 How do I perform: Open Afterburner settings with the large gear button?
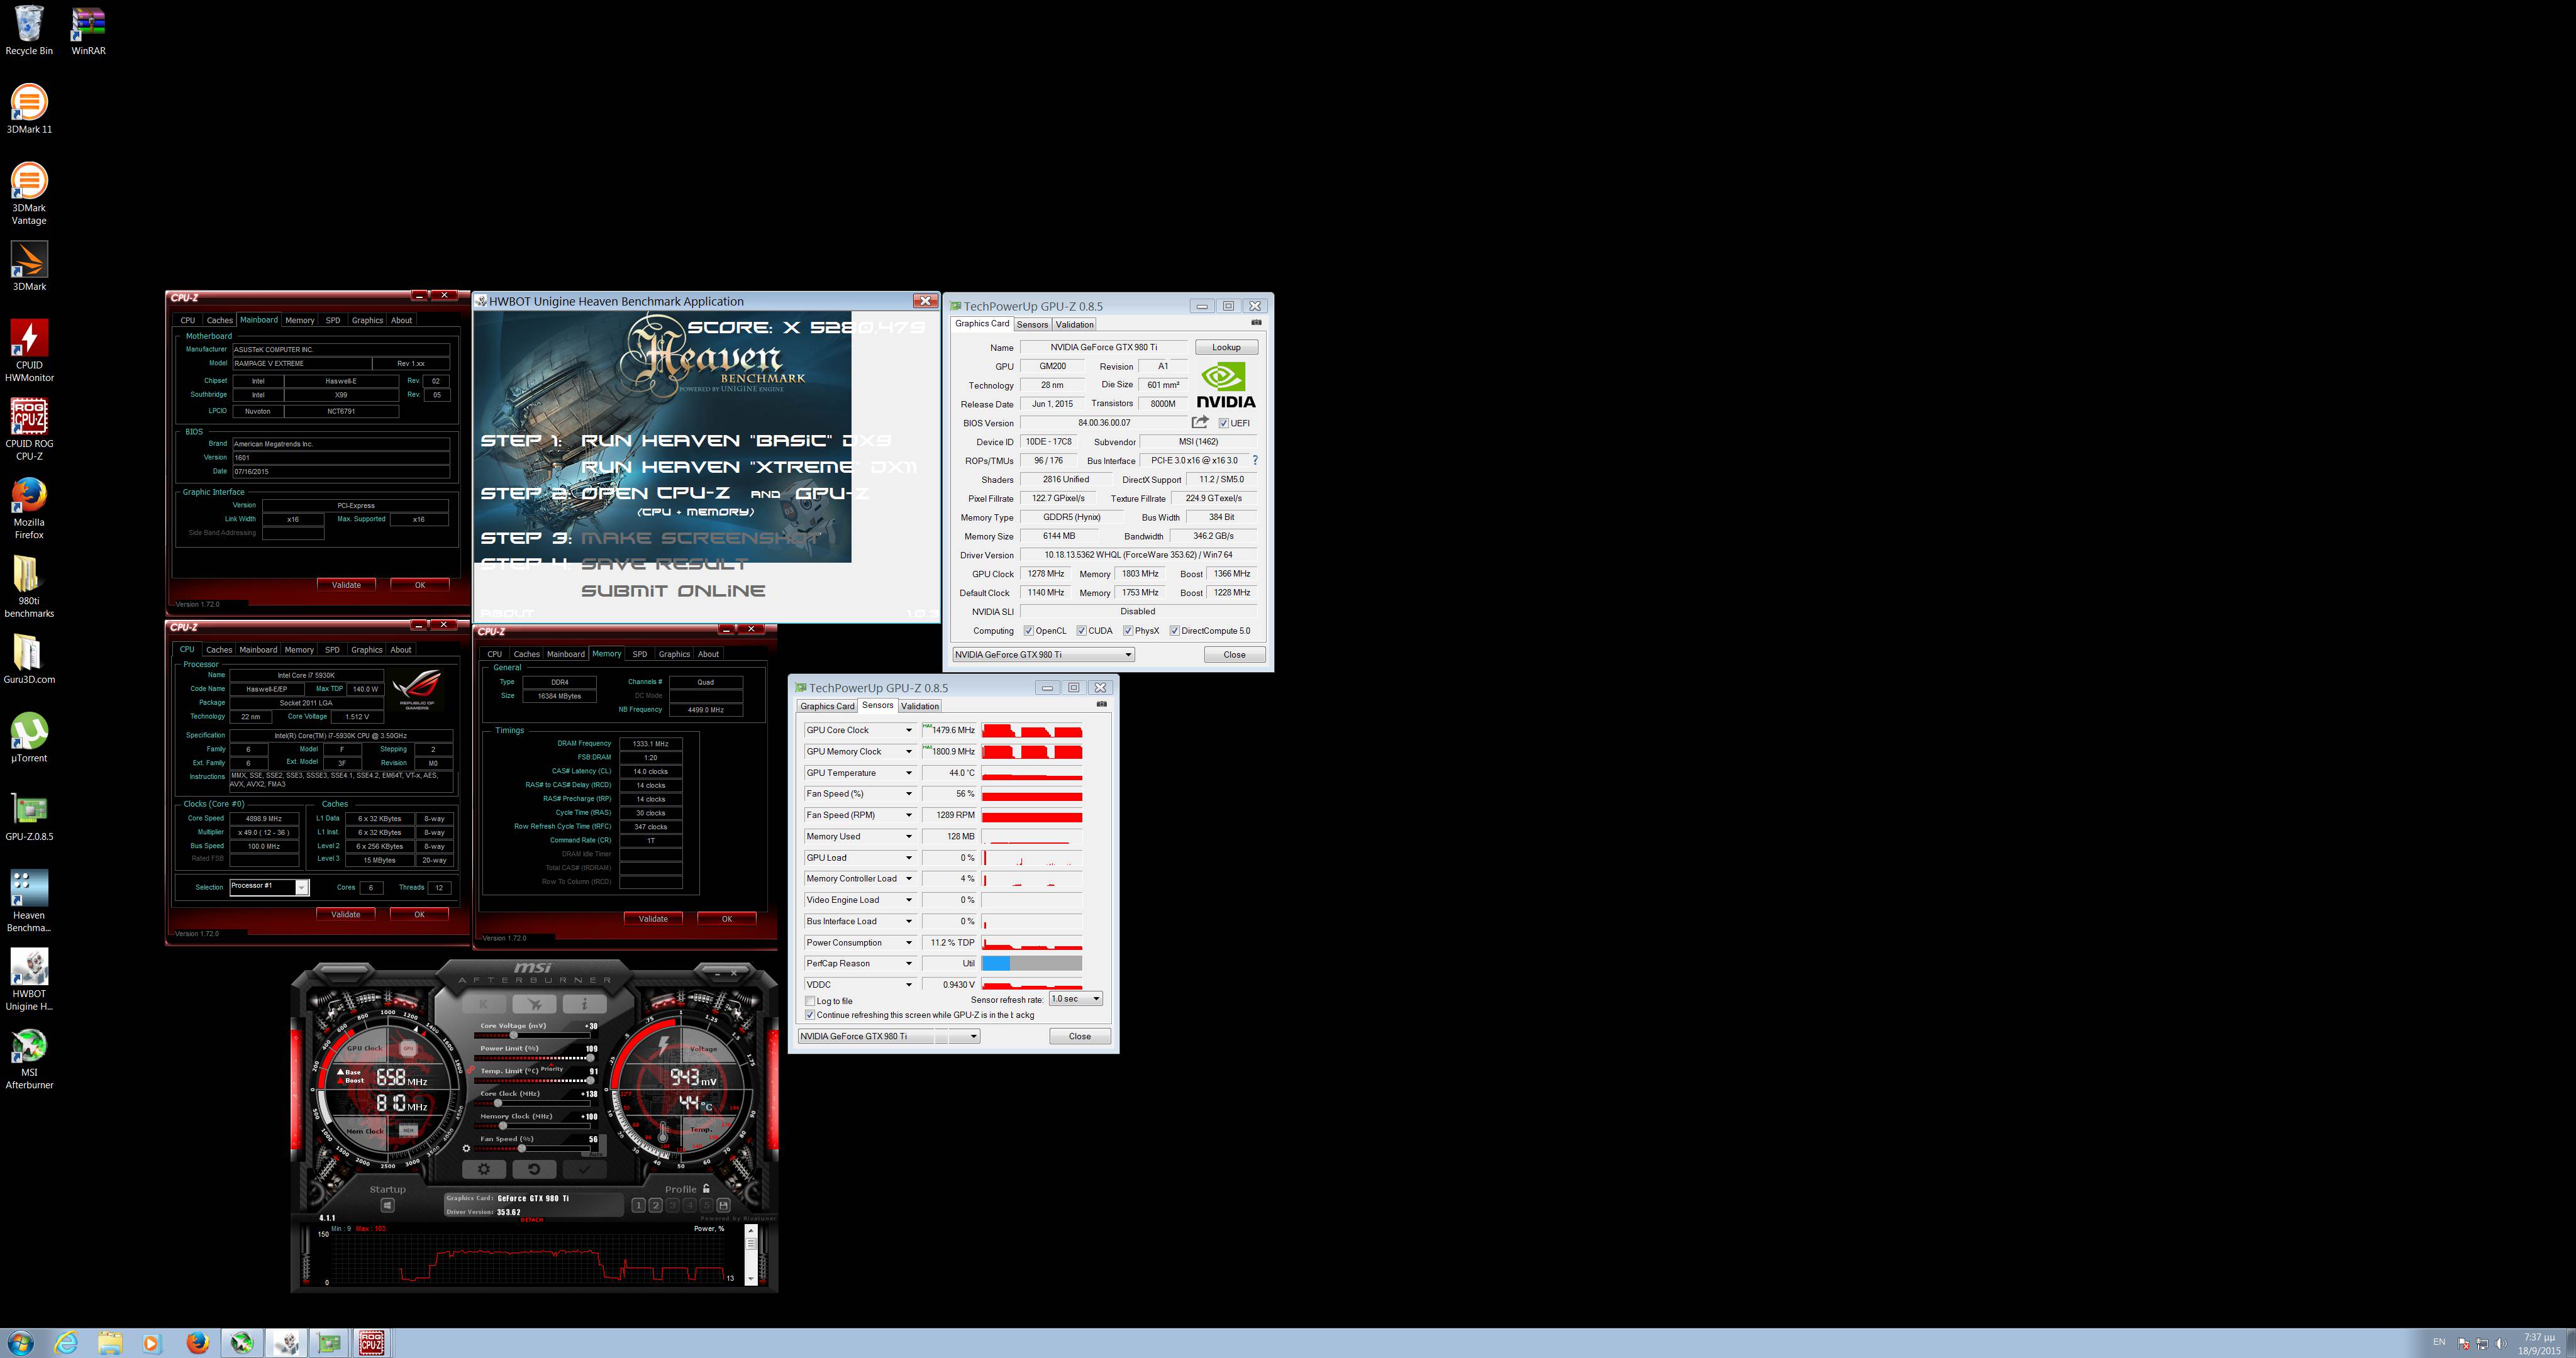(x=484, y=1169)
